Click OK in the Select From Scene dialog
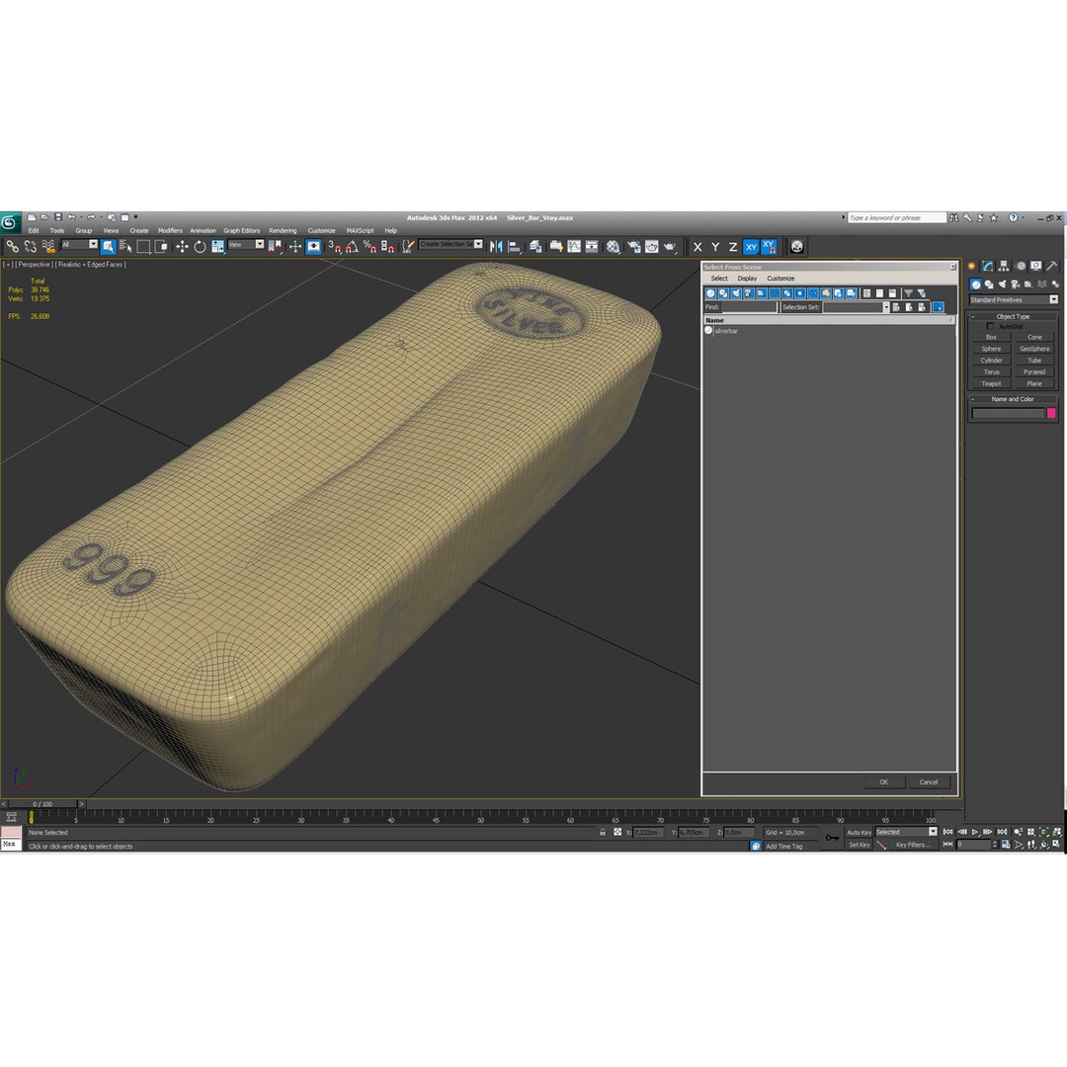The width and height of the screenshot is (1067, 1067). (884, 781)
